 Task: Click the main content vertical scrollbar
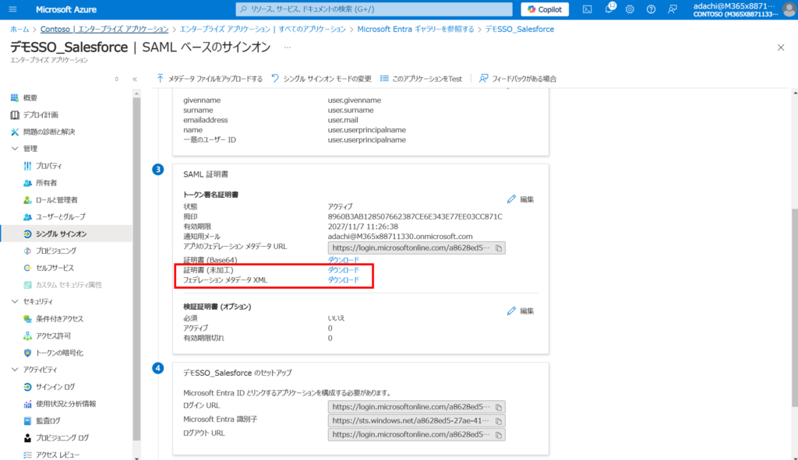coord(794,307)
